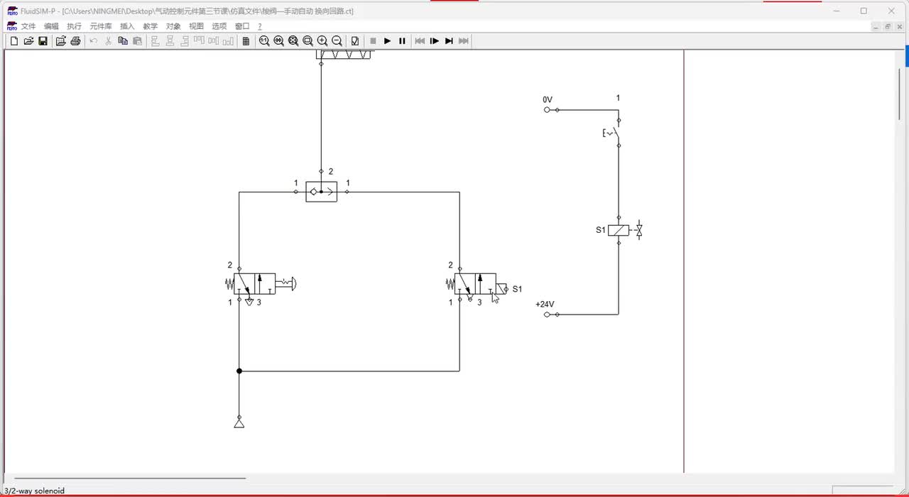Restore the inner document window
The image size is (909, 497).
[x=888, y=26]
